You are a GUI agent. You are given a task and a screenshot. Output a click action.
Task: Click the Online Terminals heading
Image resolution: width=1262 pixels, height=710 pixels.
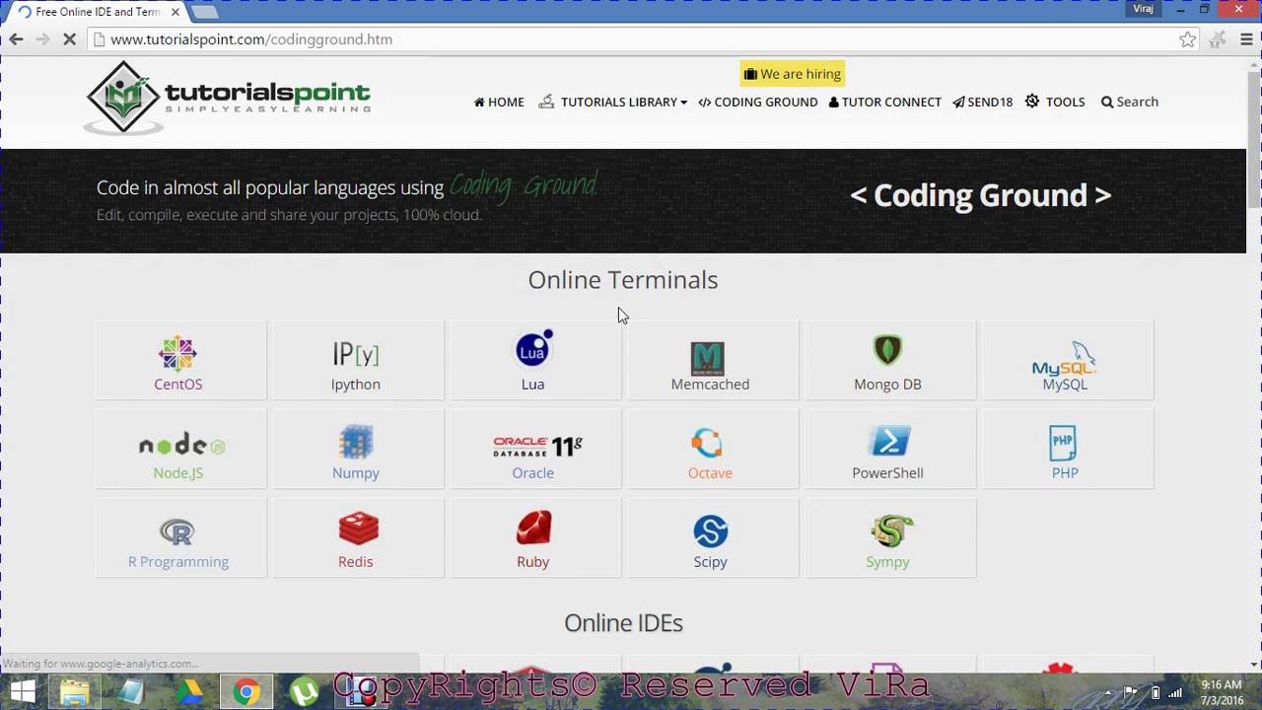click(623, 280)
